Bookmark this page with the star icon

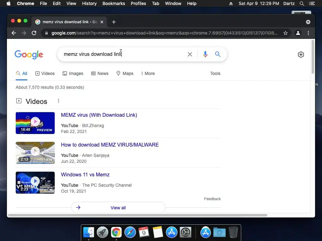pyautogui.click(x=286, y=33)
